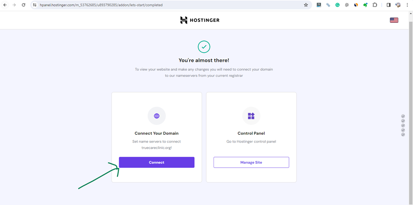Click the first checkmark circle on right edge
This screenshot has height=205, width=413.
point(403,116)
